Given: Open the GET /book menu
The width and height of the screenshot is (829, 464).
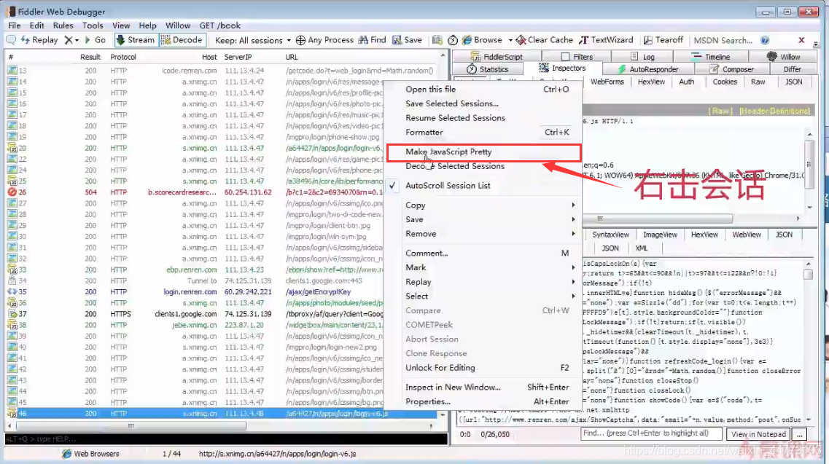Looking at the screenshot, I should coord(220,25).
